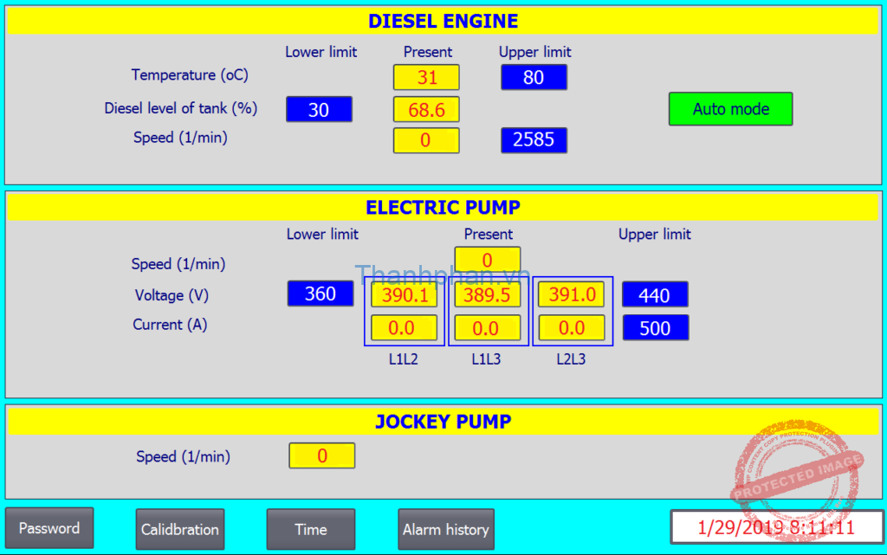Toggle the green Auto mode button
Screen dimensions: 887x555
pos(730,109)
